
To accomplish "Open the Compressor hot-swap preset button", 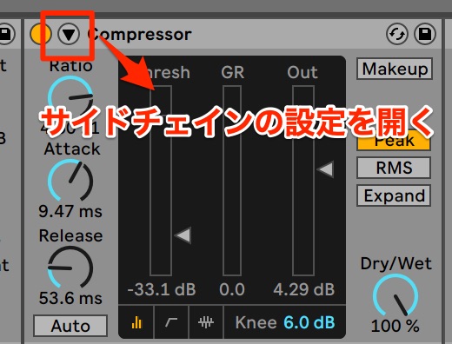I will point(397,34).
